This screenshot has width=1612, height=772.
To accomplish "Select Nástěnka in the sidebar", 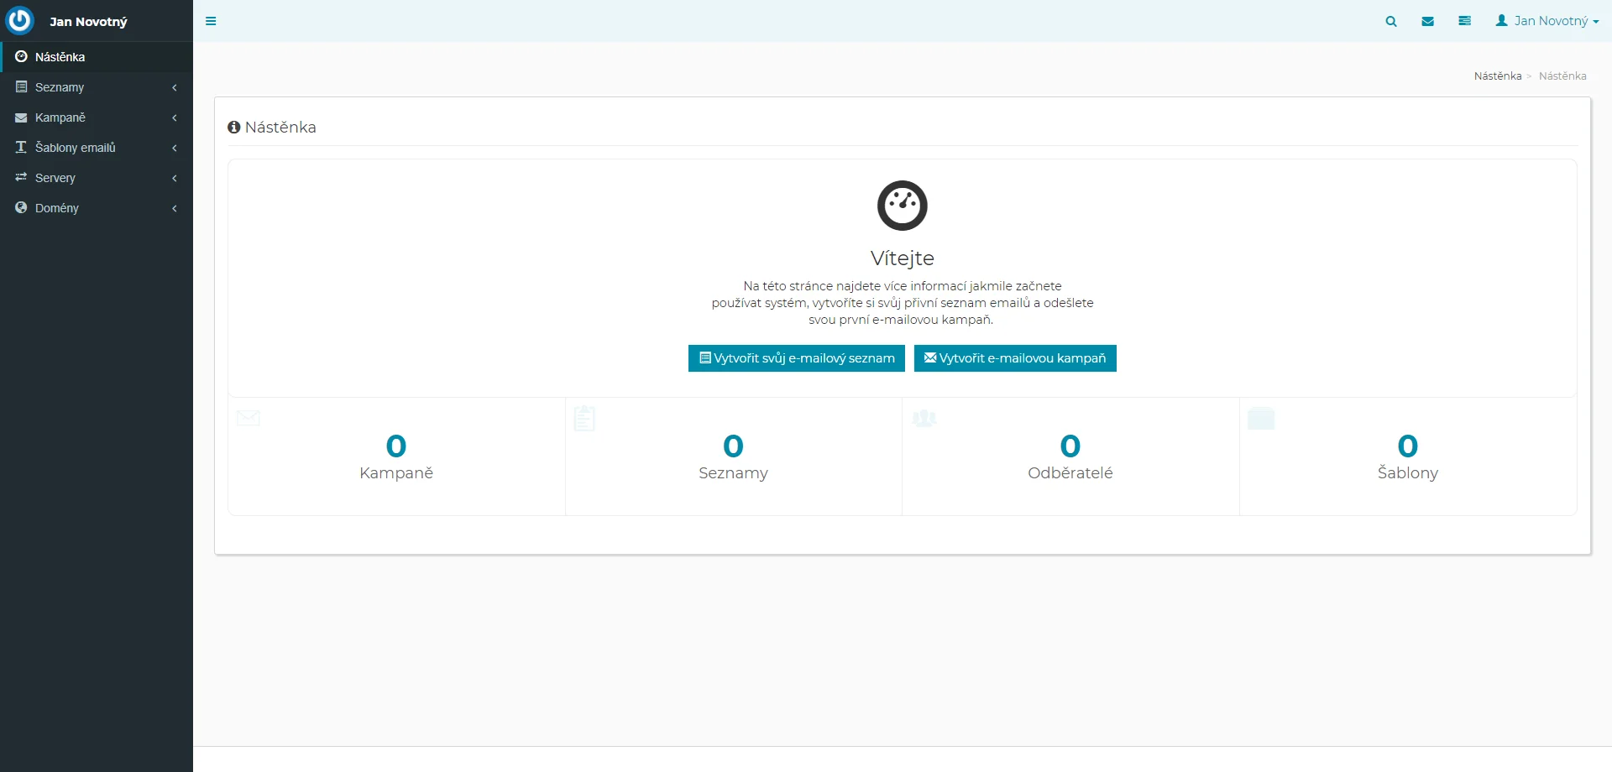I will click(60, 57).
